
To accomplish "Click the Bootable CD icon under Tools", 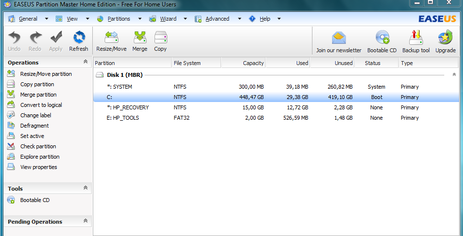I will click(11, 200).
